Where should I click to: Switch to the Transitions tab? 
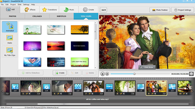click(49, 10)
